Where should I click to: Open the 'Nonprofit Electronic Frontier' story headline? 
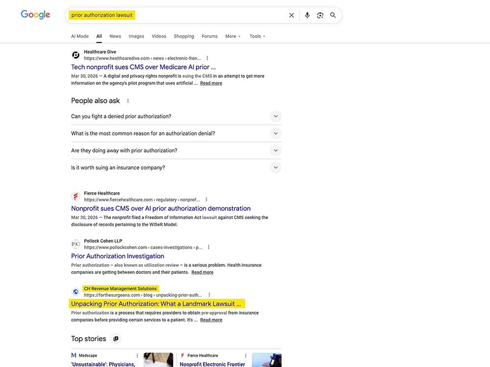[212, 364]
